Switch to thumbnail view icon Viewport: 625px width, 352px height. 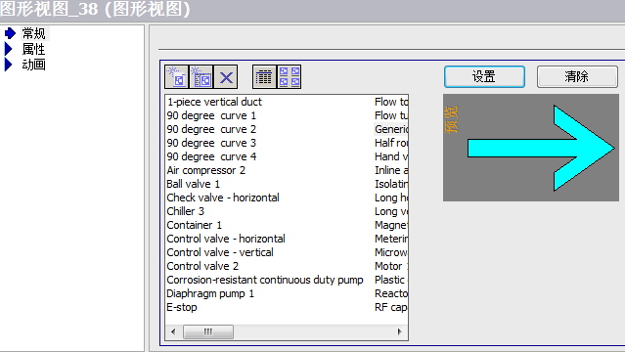coord(289,77)
